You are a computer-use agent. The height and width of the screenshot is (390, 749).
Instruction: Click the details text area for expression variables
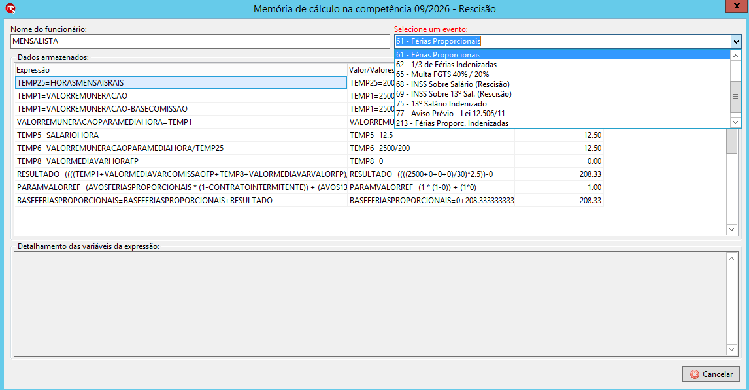(370, 304)
